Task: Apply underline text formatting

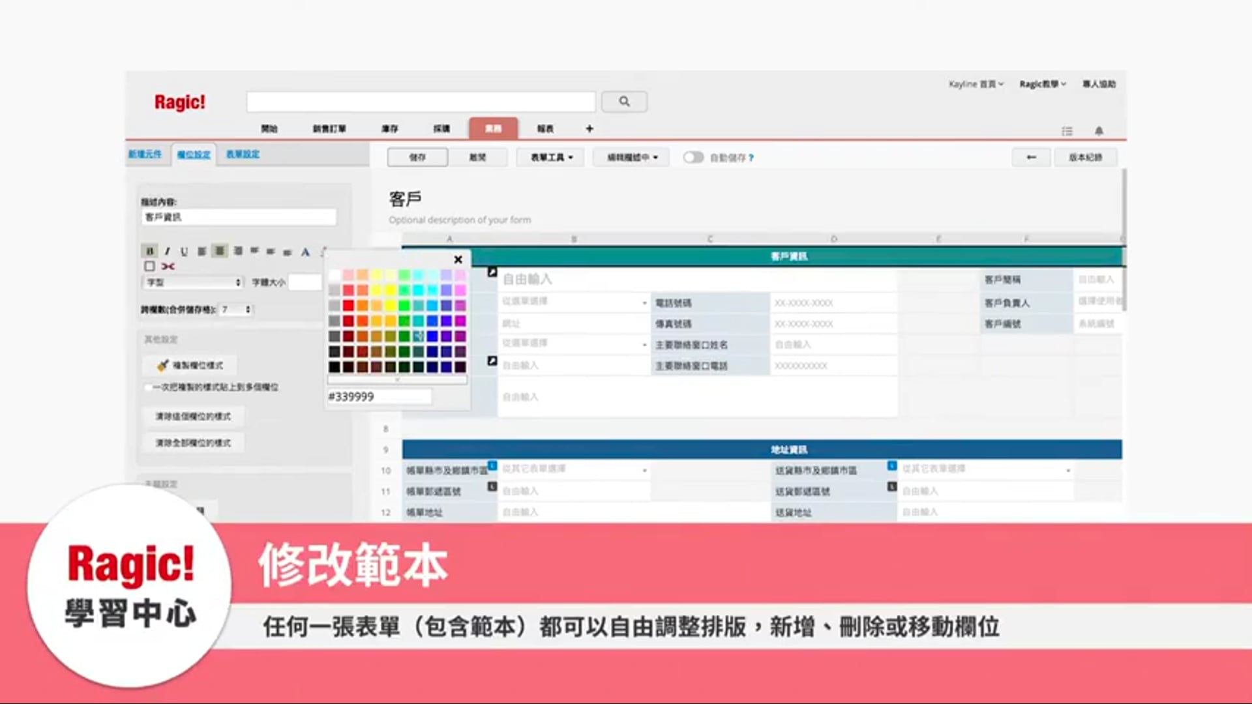Action: pos(184,251)
